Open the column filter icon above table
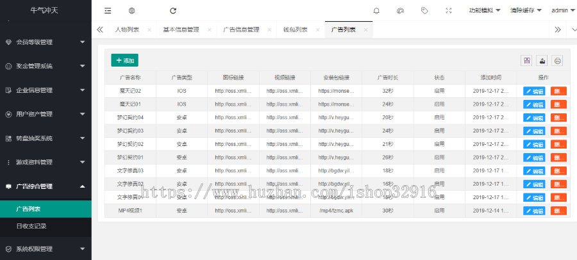Image resolution: width=577 pixels, height=260 pixels. [527, 61]
